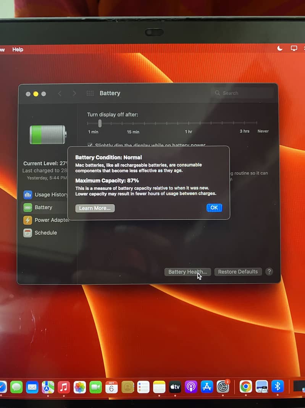
Task: Click the Learn More button
Action: point(95,208)
